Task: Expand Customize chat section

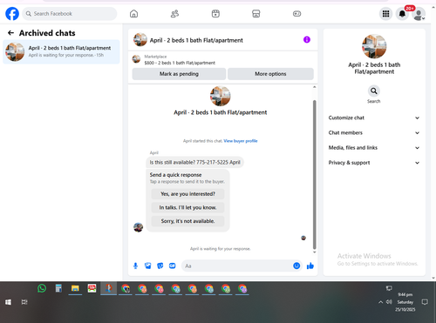Action: tap(374, 118)
